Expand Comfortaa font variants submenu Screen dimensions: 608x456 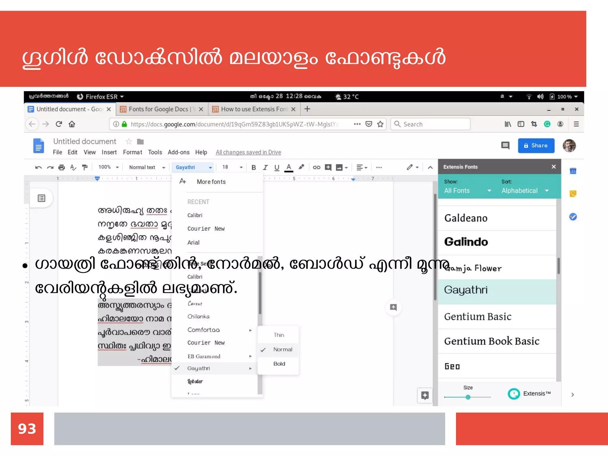click(x=250, y=330)
